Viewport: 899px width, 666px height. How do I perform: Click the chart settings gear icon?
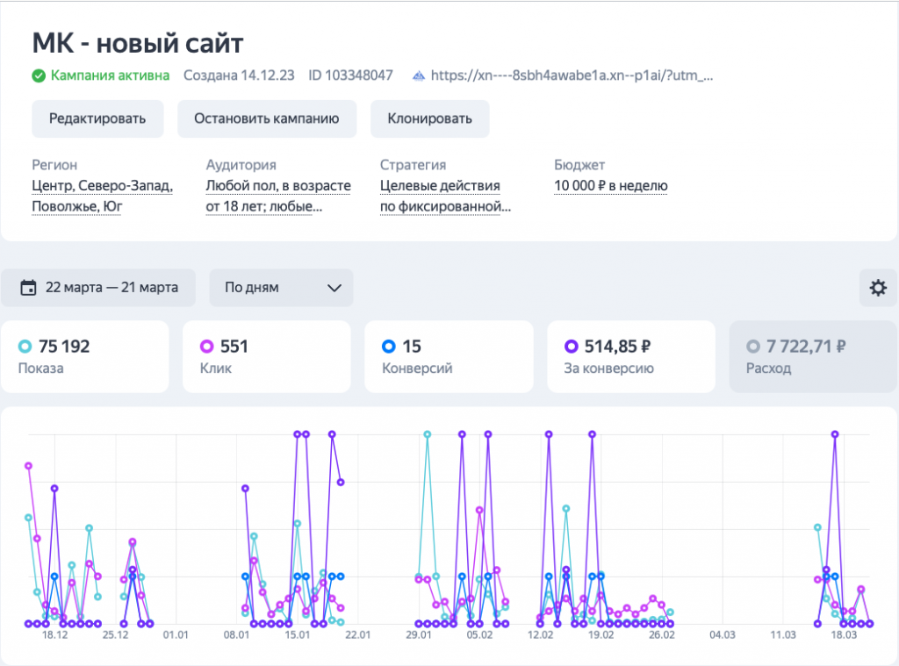tap(878, 288)
